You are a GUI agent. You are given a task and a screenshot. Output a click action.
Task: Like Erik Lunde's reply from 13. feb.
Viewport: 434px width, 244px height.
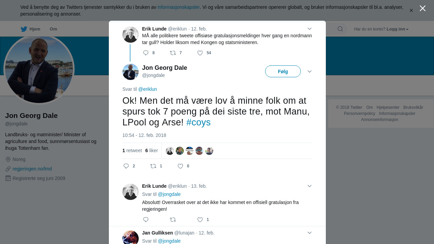(200, 220)
